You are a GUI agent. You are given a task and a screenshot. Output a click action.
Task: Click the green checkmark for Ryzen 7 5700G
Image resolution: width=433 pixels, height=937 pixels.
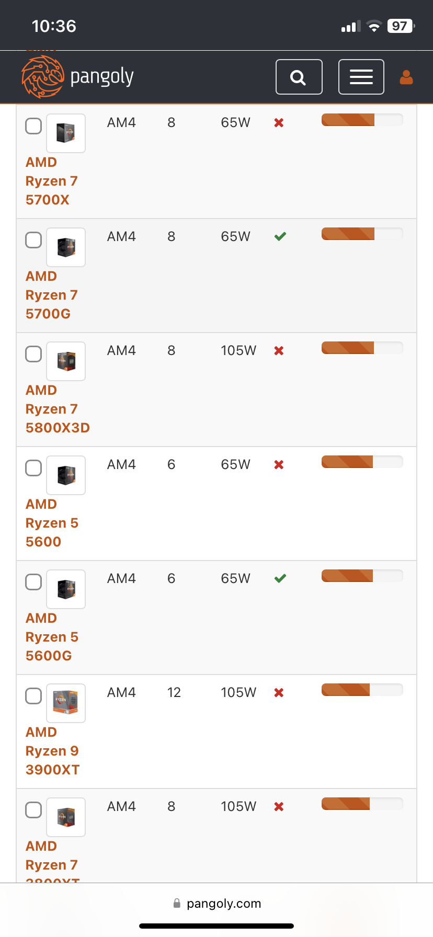click(x=280, y=237)
